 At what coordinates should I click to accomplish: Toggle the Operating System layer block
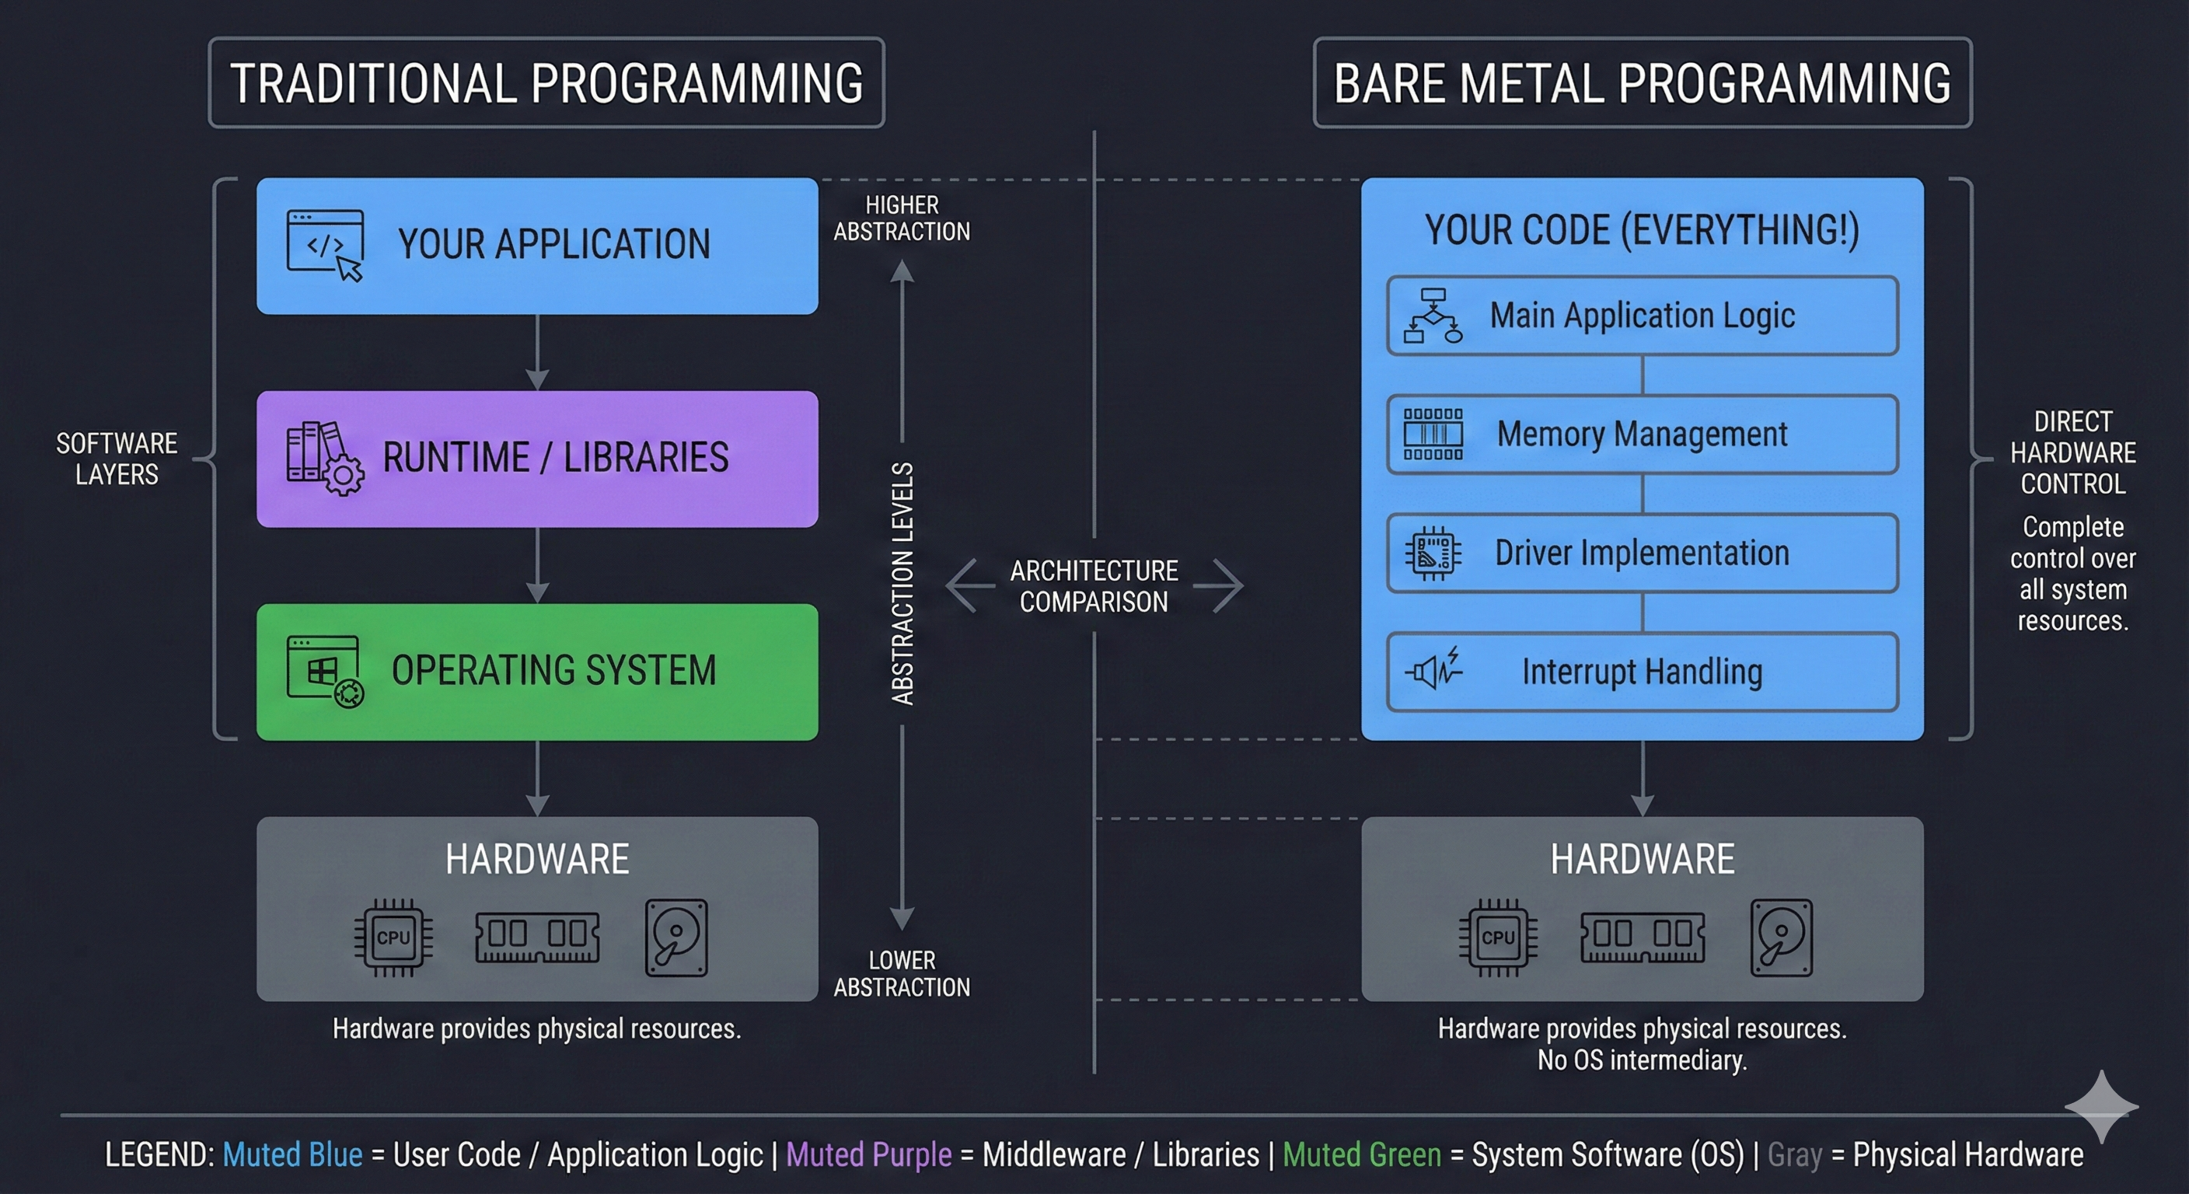[538, 672]
